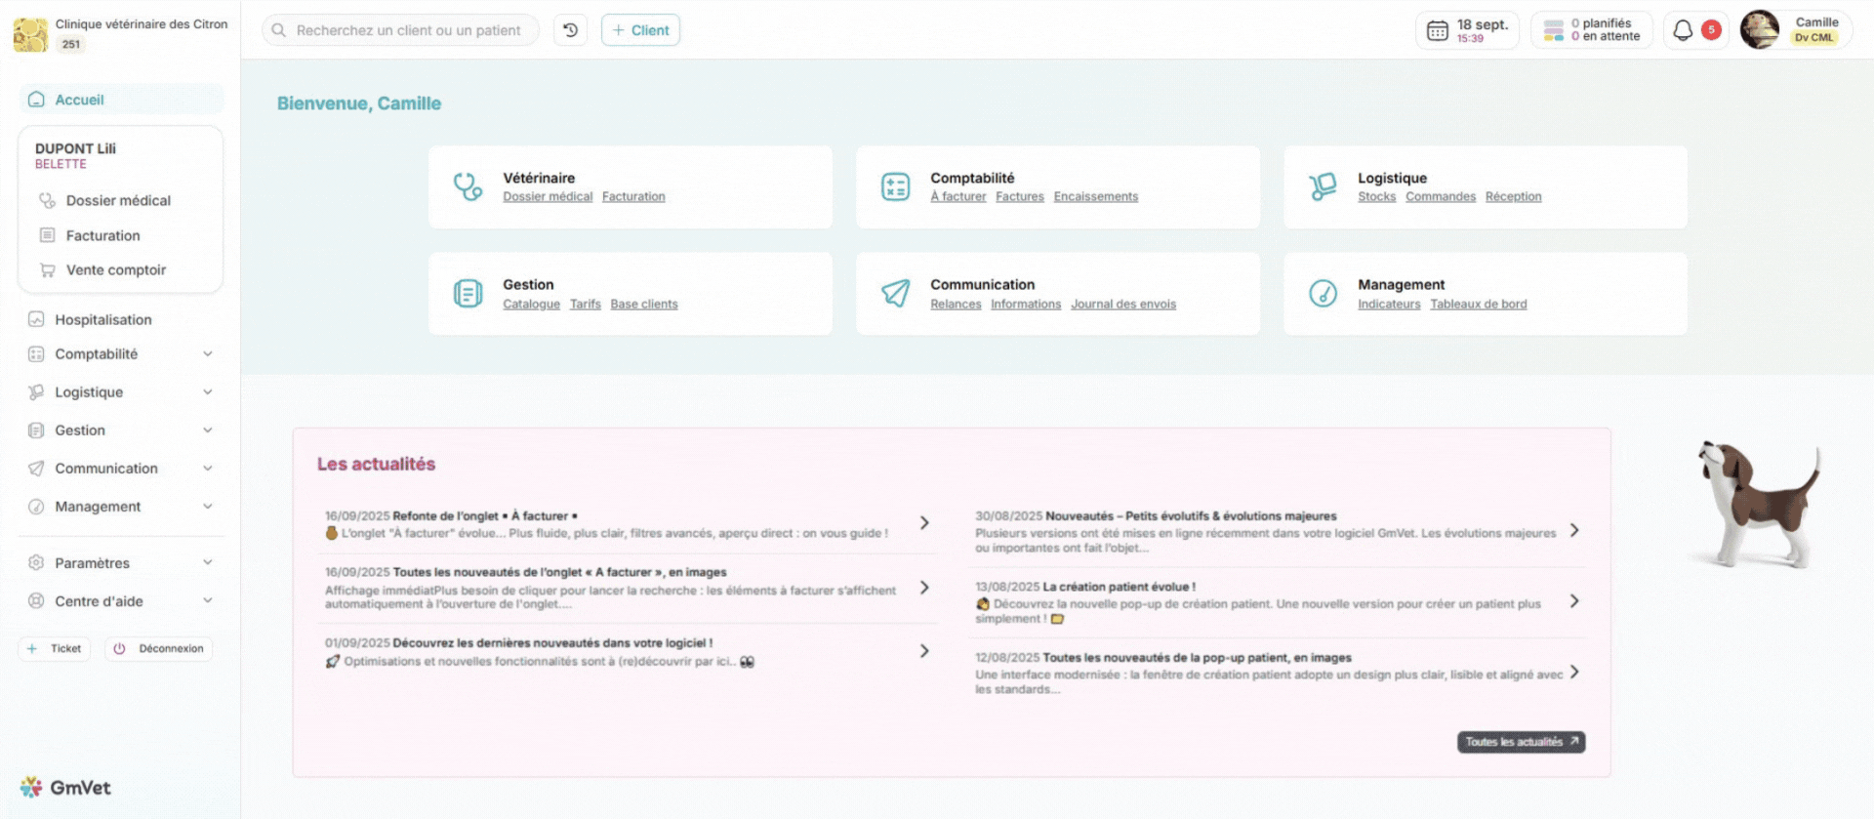Click the Logistique hand truck icon

(1323, 186)
